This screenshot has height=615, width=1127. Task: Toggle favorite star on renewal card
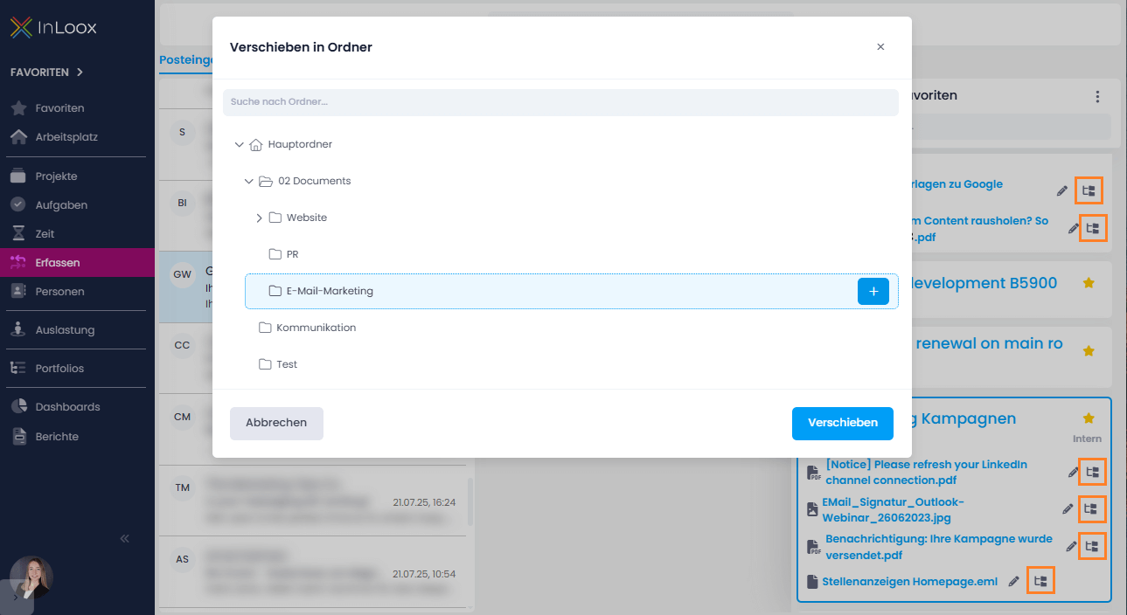point(1089,350)
